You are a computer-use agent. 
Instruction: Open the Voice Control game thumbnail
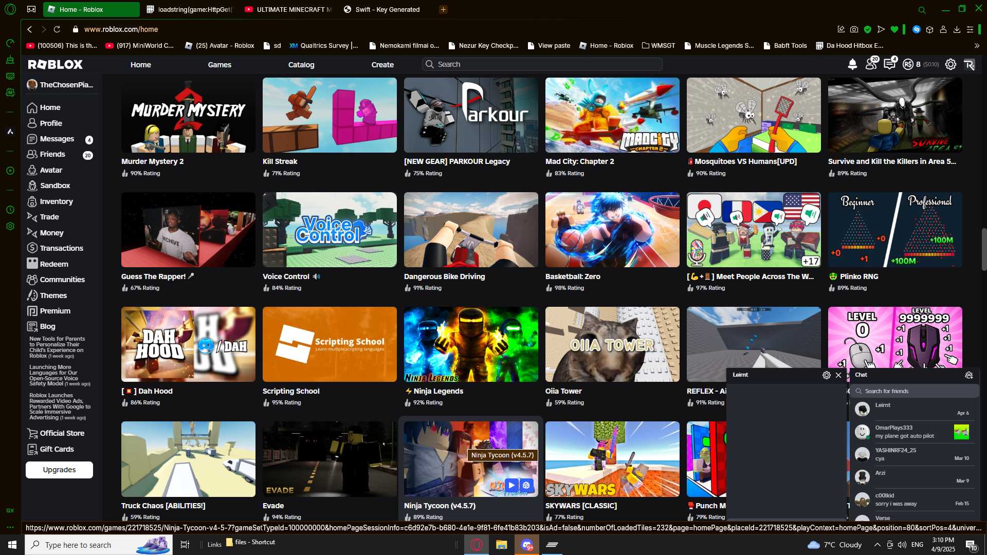[330, 230]
